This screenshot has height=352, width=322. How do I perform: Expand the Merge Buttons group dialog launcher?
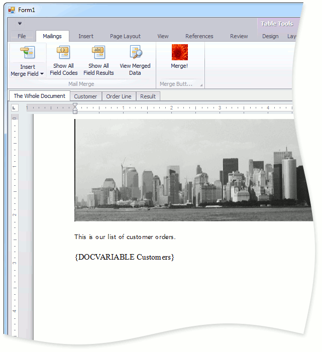pos(201,85)
